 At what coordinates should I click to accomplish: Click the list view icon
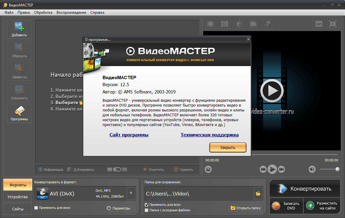tap(110, 169)
